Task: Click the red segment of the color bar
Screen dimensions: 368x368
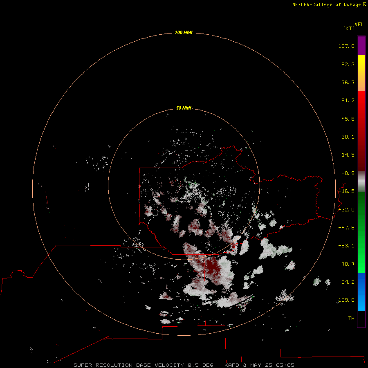Action: 361,131
